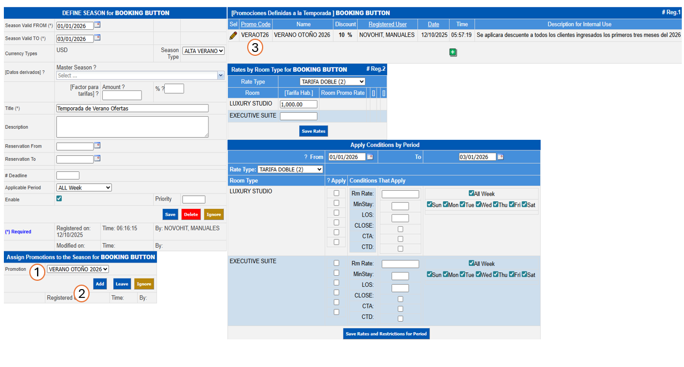Click green plus icon to add promotion

click(x=453, y=53)
